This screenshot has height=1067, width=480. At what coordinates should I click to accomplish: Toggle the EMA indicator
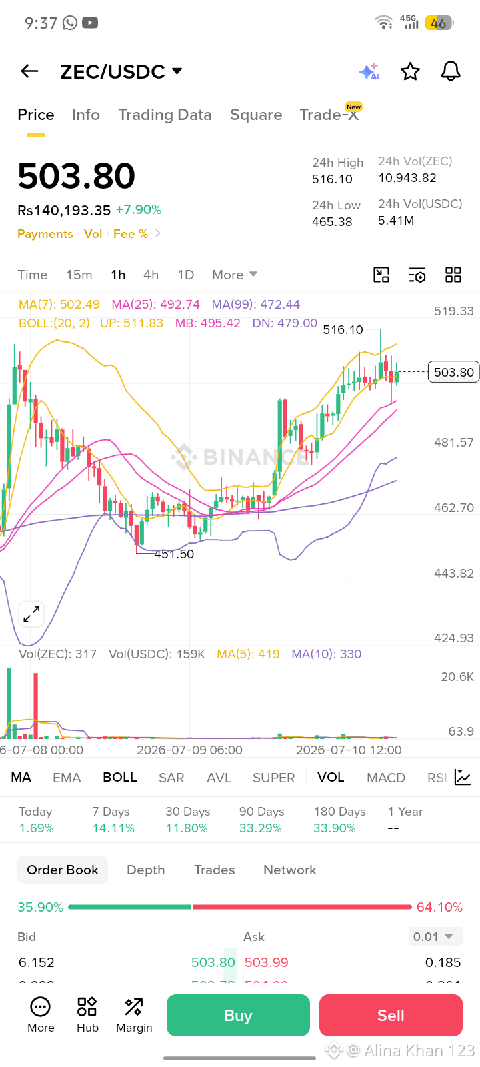point(67,778)
